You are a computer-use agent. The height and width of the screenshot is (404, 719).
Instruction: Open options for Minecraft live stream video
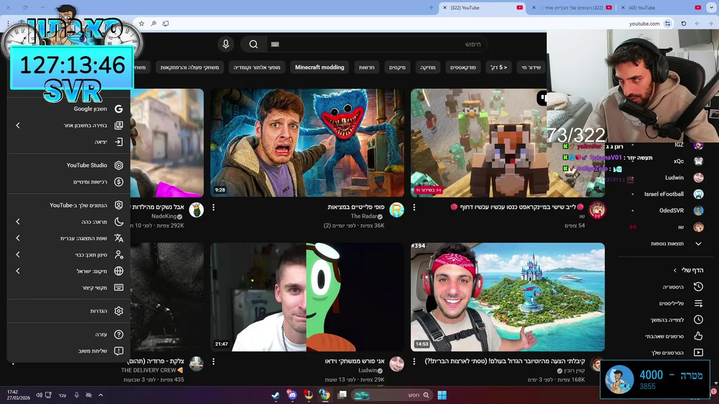tap(414, 207)
